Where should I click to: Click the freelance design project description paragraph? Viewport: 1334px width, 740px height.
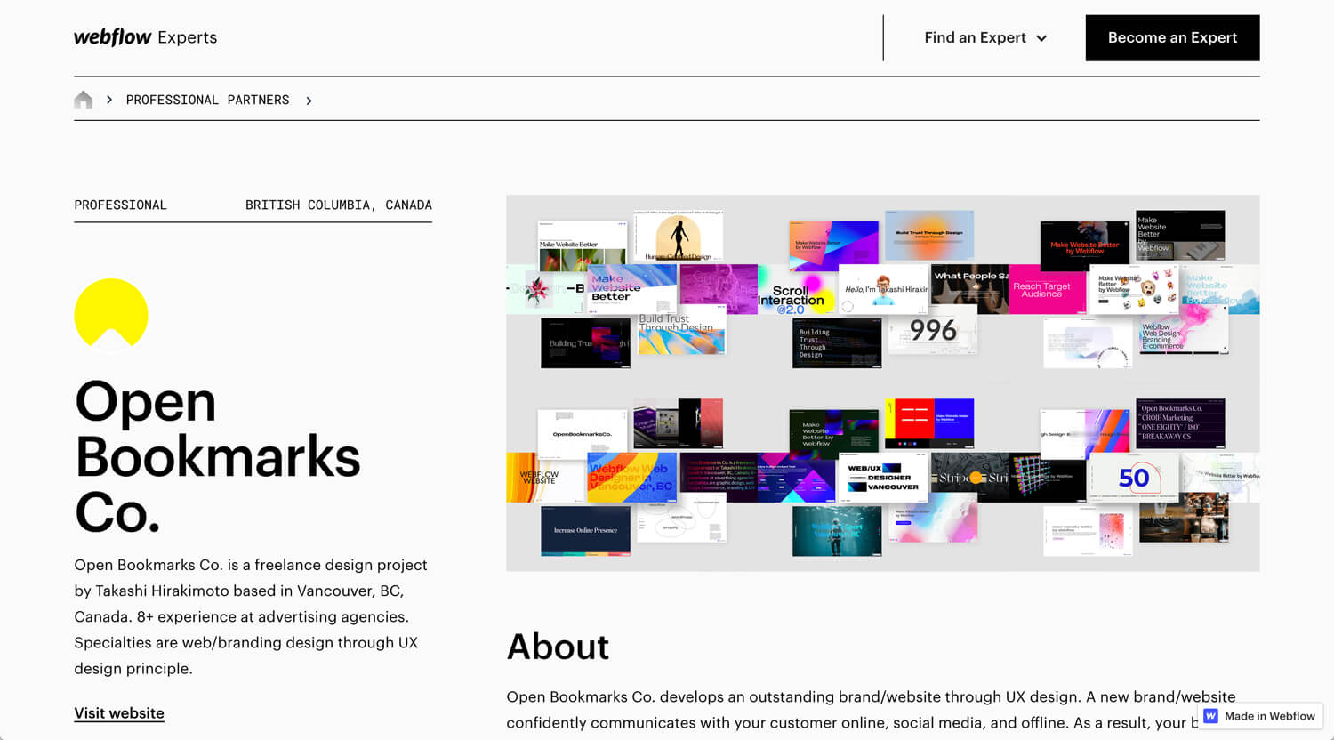click(x=251, y=616)
